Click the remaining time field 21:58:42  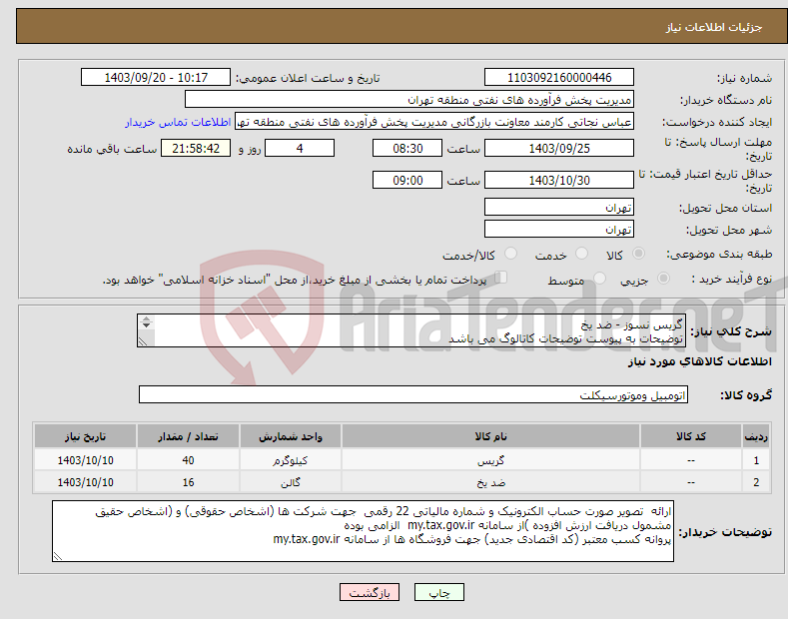196,148
